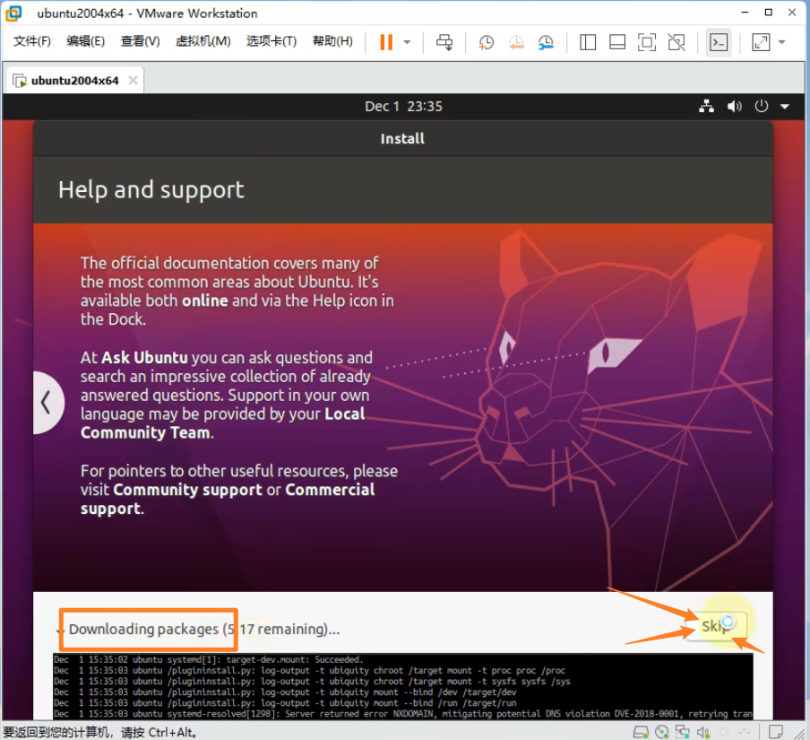Screen dimensions: 810x740
Task: Take a snapshot of the virtual machine
Action: click(486, 42)
